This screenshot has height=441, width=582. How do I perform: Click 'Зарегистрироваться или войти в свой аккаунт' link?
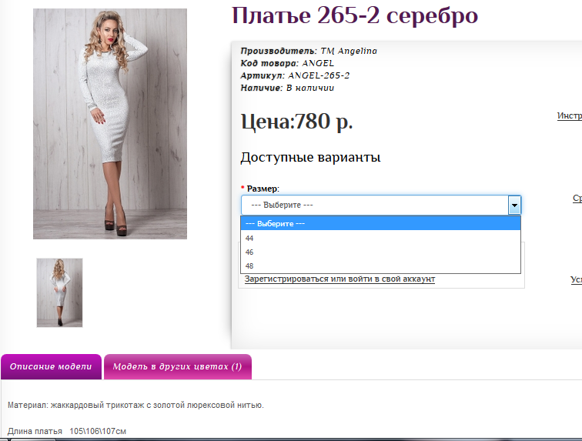click(339, 279)
